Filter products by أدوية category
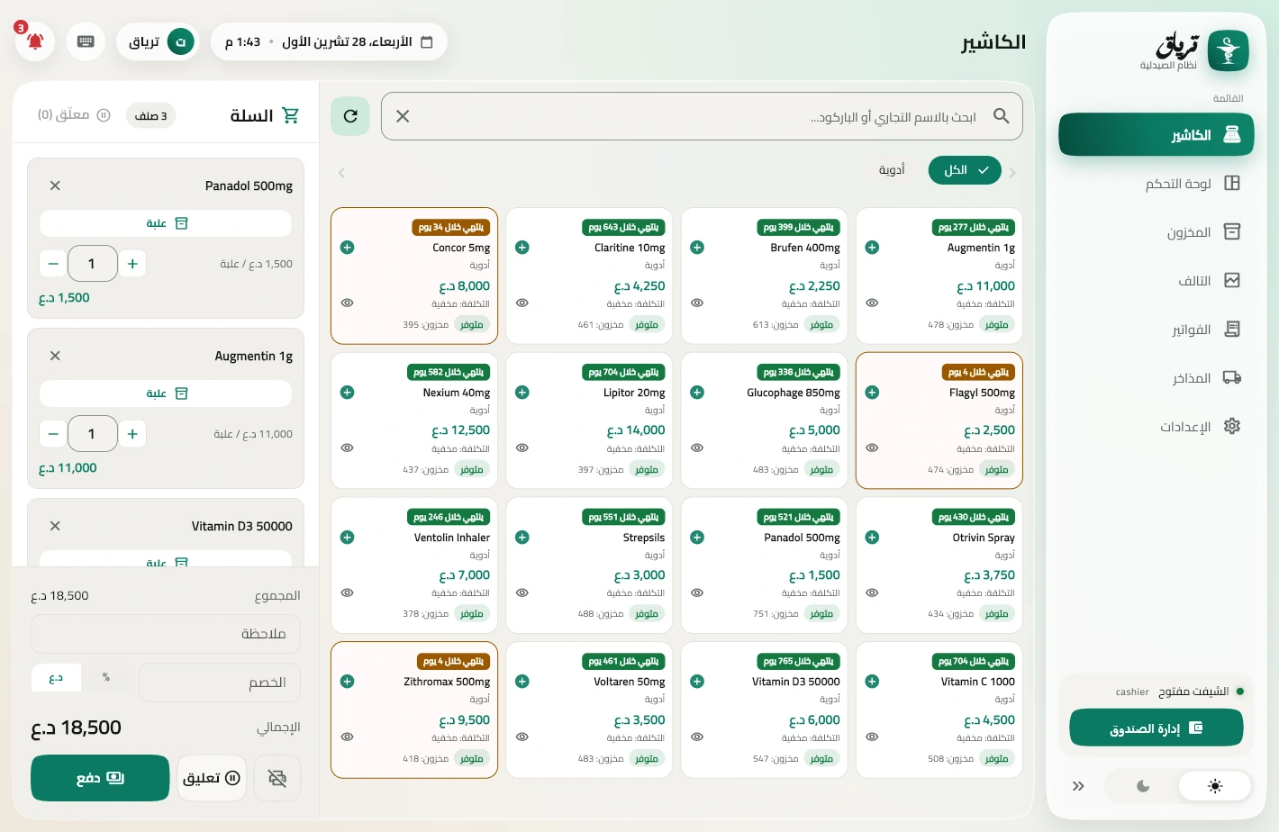Viewport: 1279px width, 832px height. [x=892, y=170]
